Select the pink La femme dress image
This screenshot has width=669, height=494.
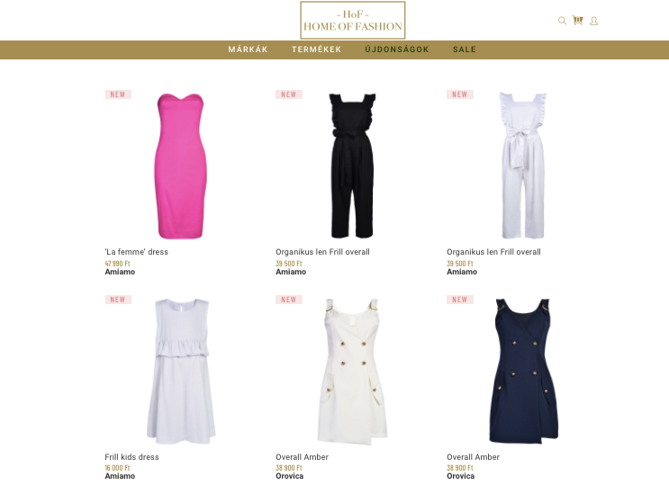[180, 166]
